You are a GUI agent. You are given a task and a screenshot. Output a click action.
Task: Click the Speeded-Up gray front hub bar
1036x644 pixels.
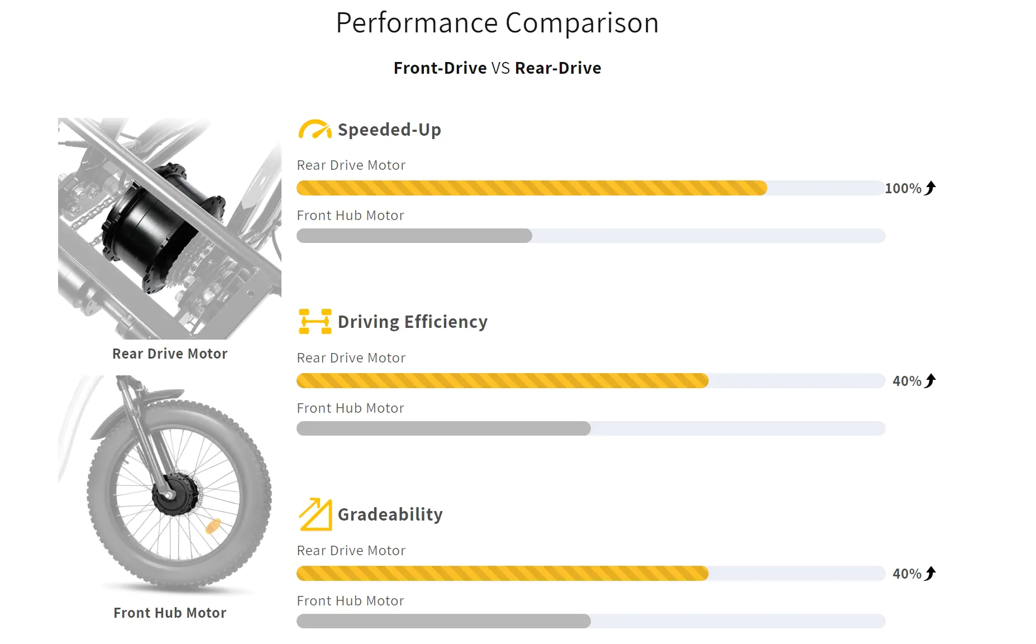click(414, 236)
